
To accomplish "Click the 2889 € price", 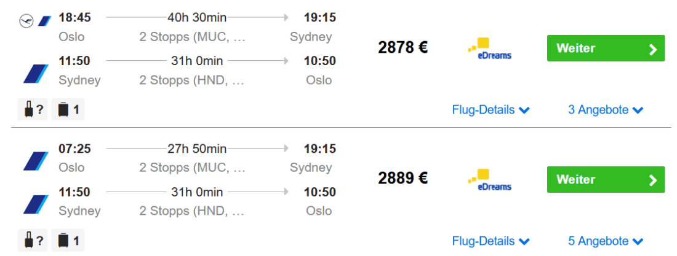I will tap(403, 179).
